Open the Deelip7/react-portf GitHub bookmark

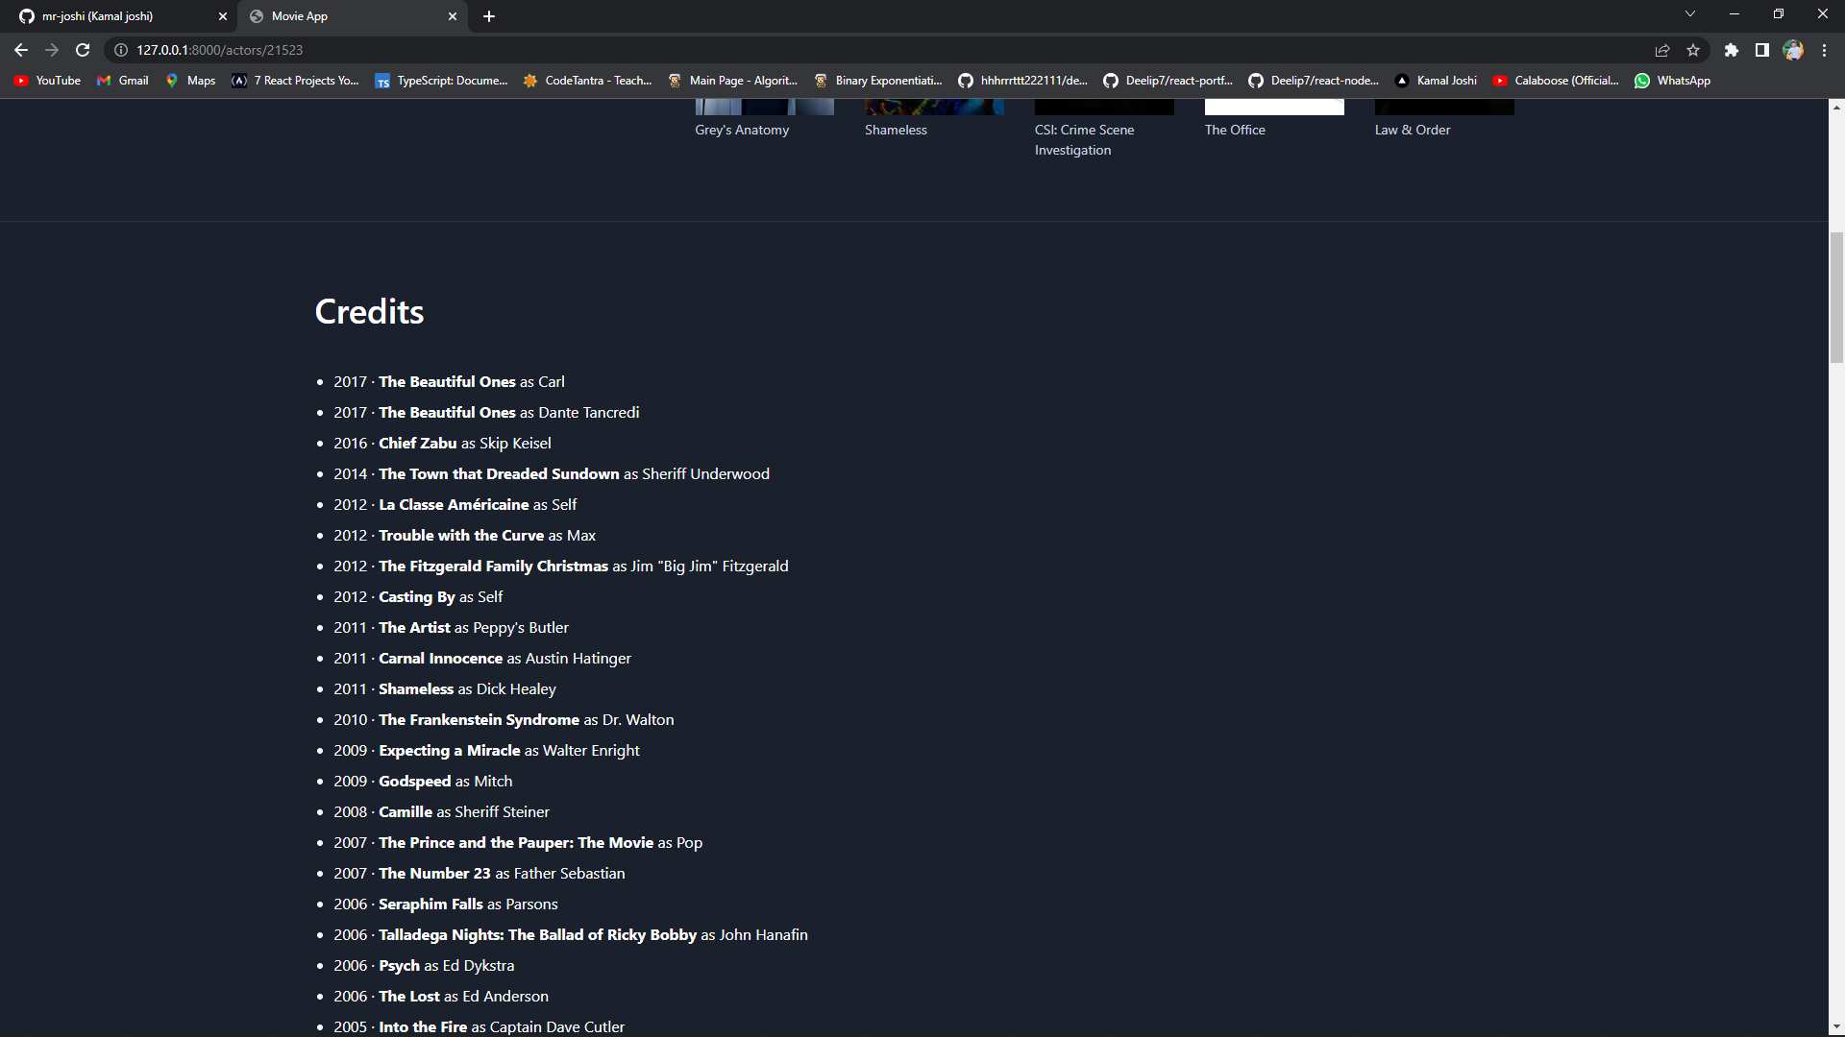tap(1168, 81)
